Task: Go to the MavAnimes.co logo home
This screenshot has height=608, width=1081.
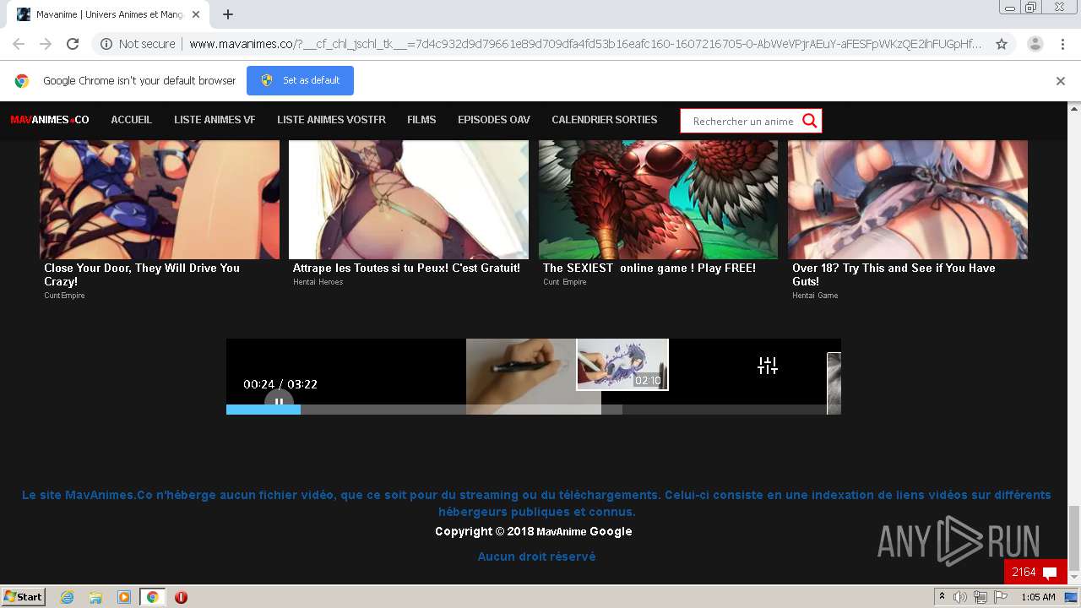Action: [49, 120]
